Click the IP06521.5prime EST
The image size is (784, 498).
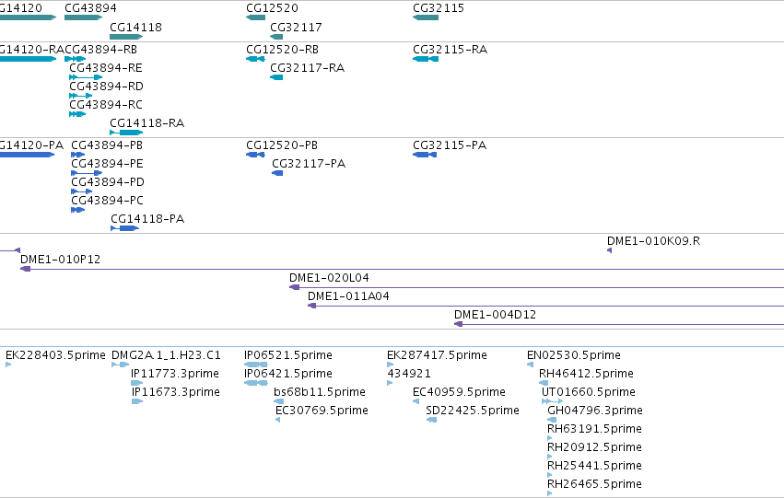[255, 365]
